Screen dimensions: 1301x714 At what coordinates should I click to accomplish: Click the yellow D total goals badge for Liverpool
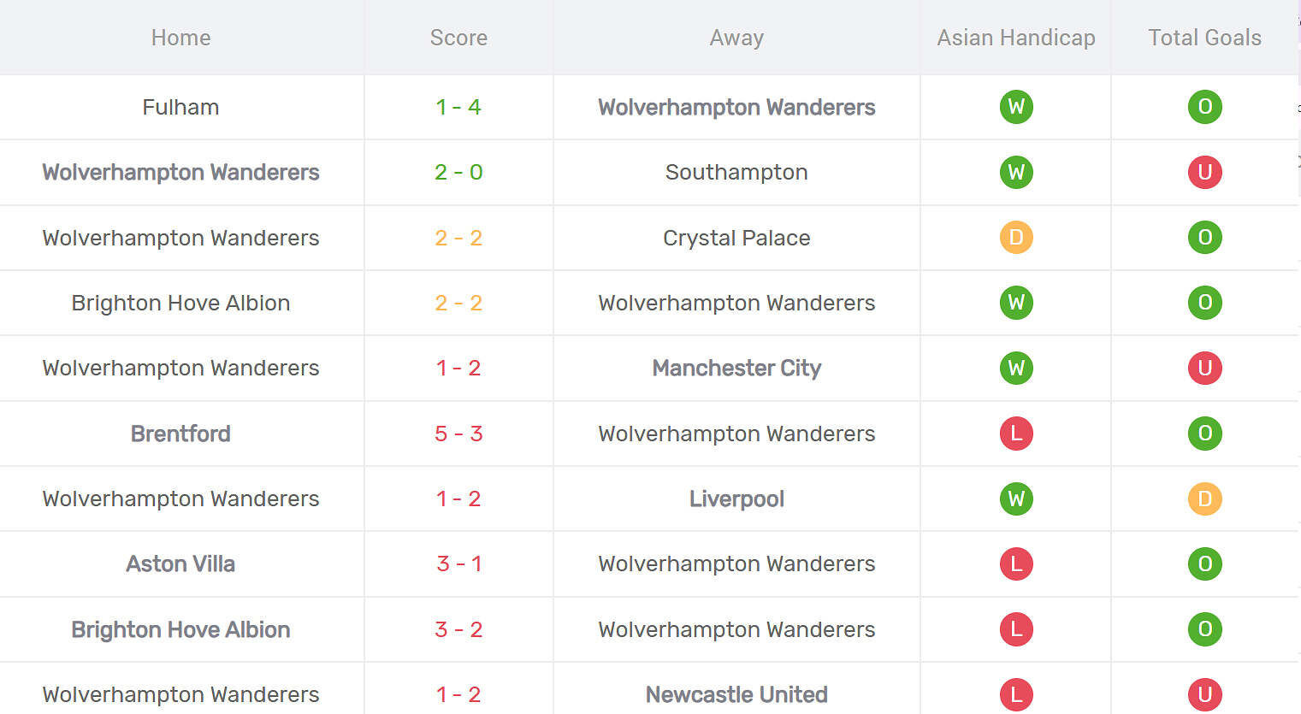(1204, 499)
